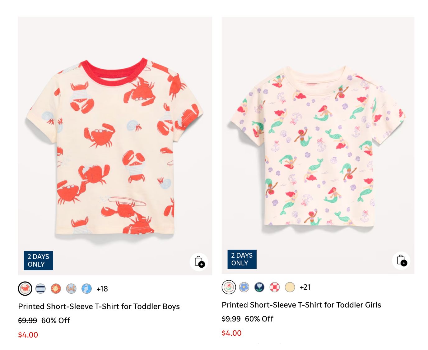Viewport: 428px width, 350px height.
Task: Quick add the crab print toddler boys shirt
Action: pos(199,262)
